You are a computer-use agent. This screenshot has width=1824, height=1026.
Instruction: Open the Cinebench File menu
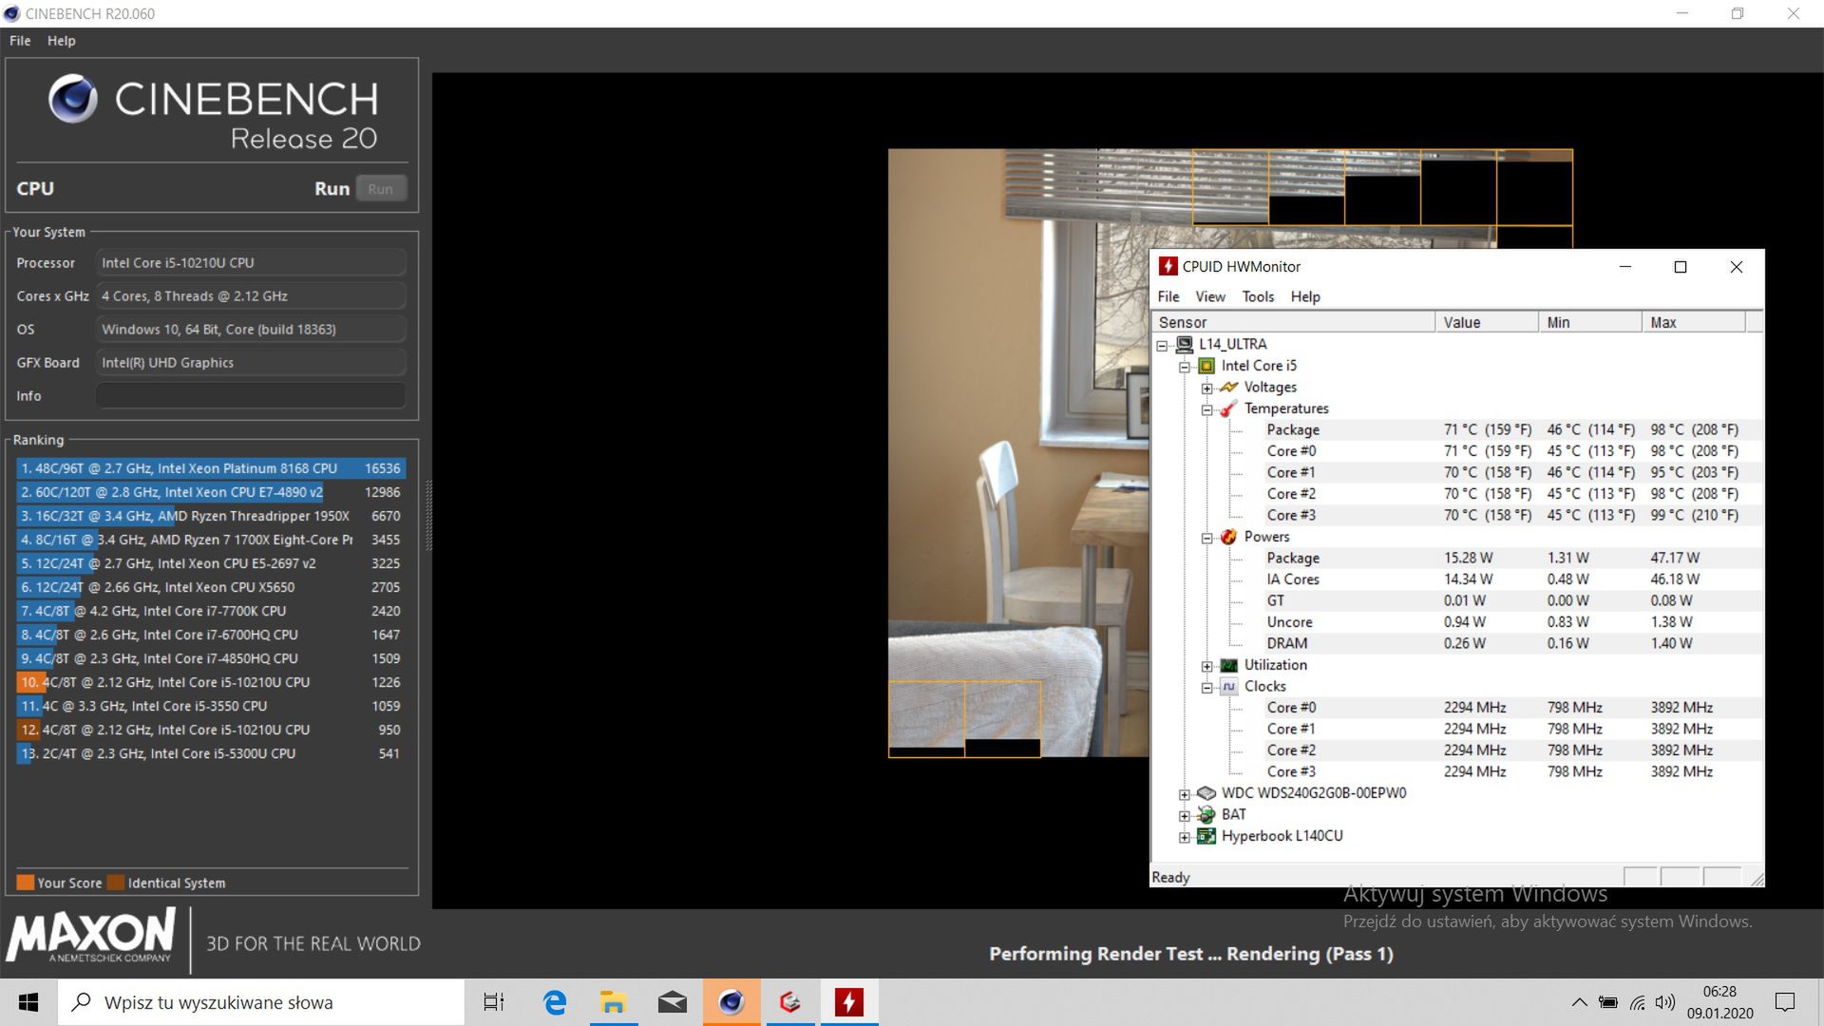coord(20,41)
